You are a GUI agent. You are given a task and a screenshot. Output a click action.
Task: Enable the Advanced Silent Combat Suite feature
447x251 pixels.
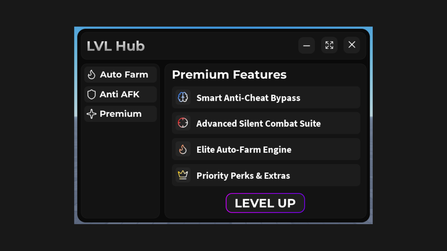(x=266, y=123)
